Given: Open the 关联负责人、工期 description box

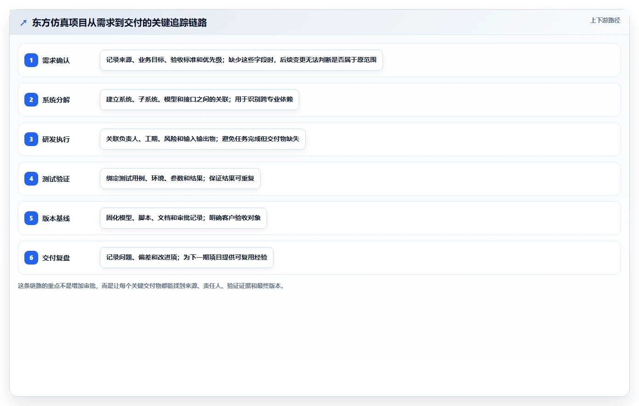Looking at the screenshot, I should coord(203,139).
